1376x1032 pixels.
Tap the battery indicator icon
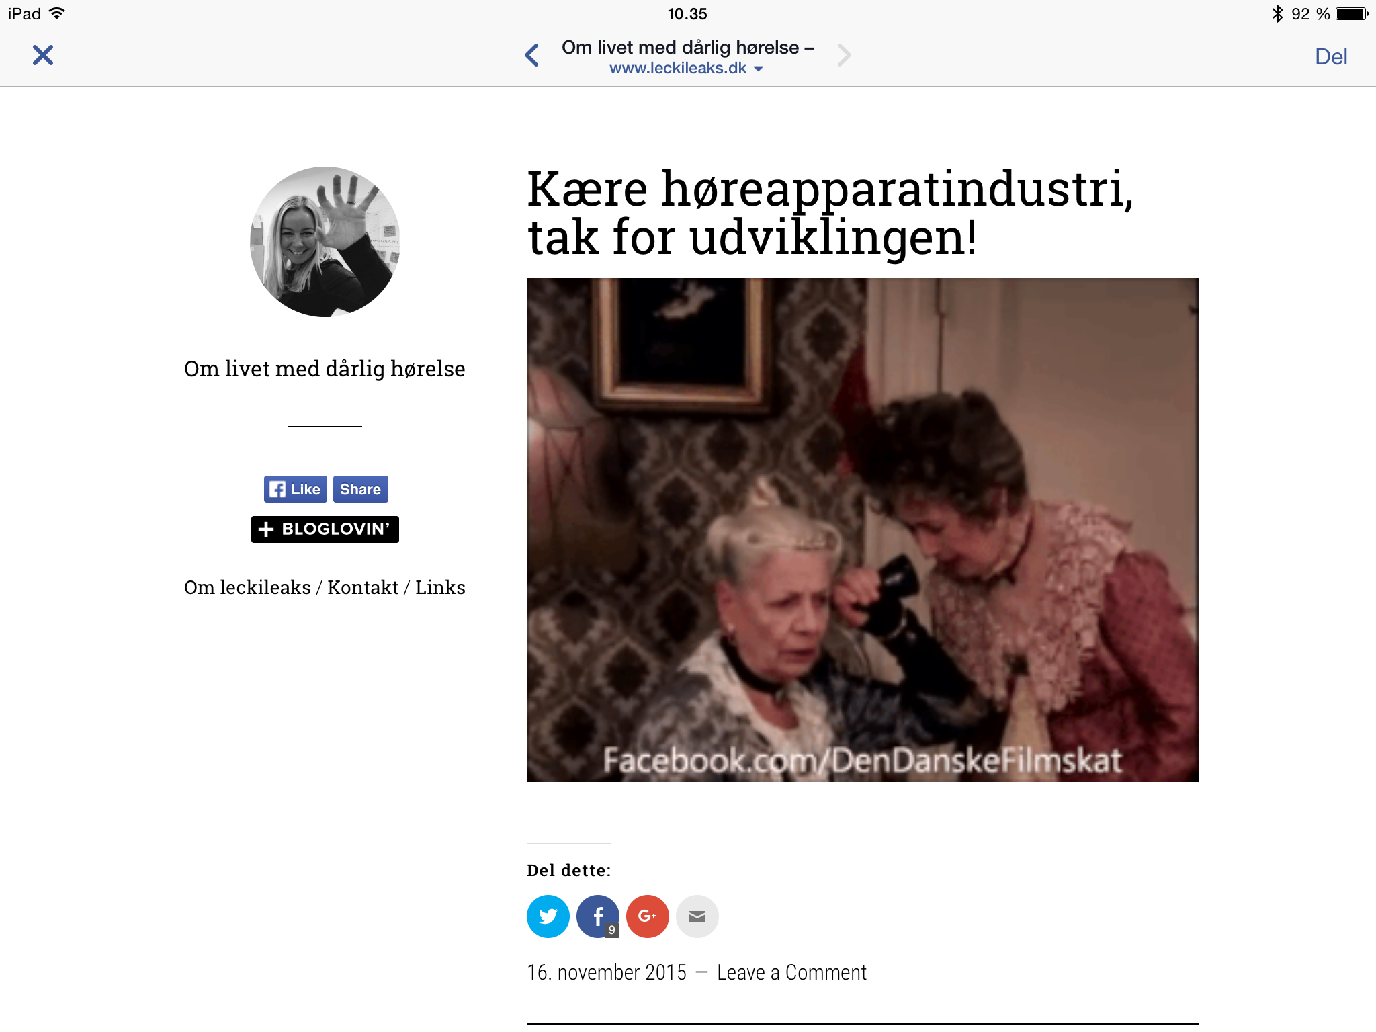click(x=1352, y=13)
